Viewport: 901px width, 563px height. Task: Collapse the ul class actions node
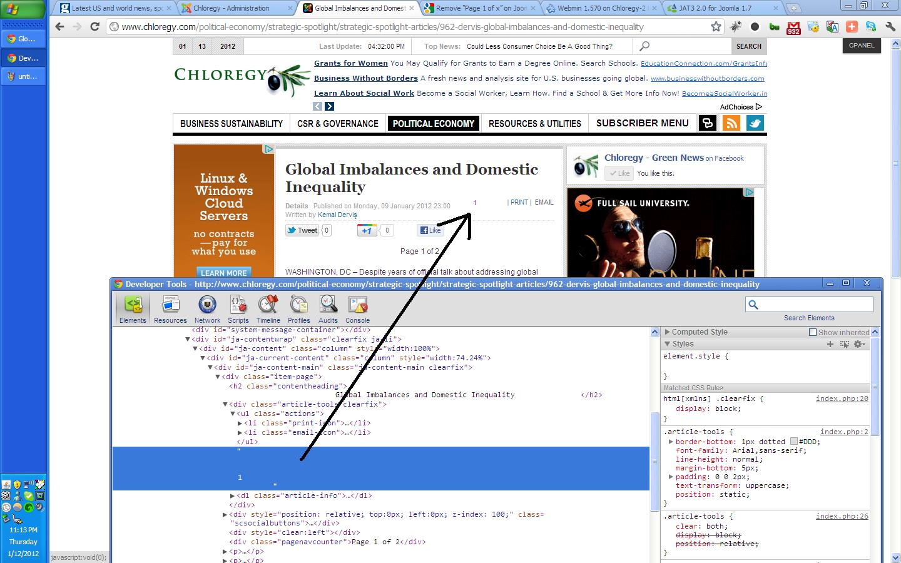point(232,413)
